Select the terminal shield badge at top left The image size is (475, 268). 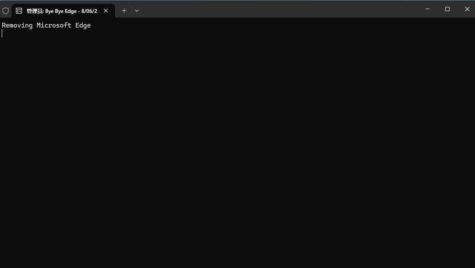[6, 10]
